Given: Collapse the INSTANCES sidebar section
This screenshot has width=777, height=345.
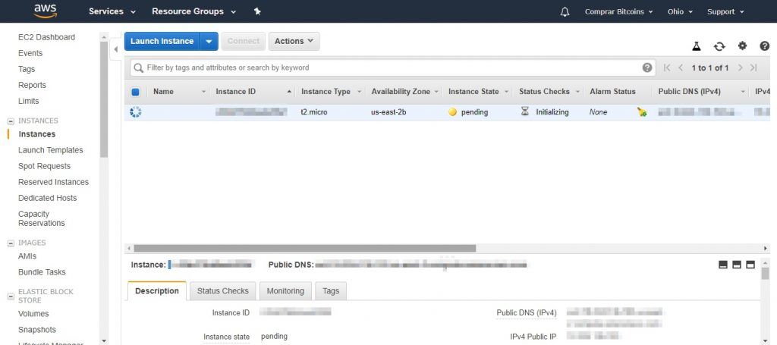Looking at the screenshot, I should pos(11,121).
